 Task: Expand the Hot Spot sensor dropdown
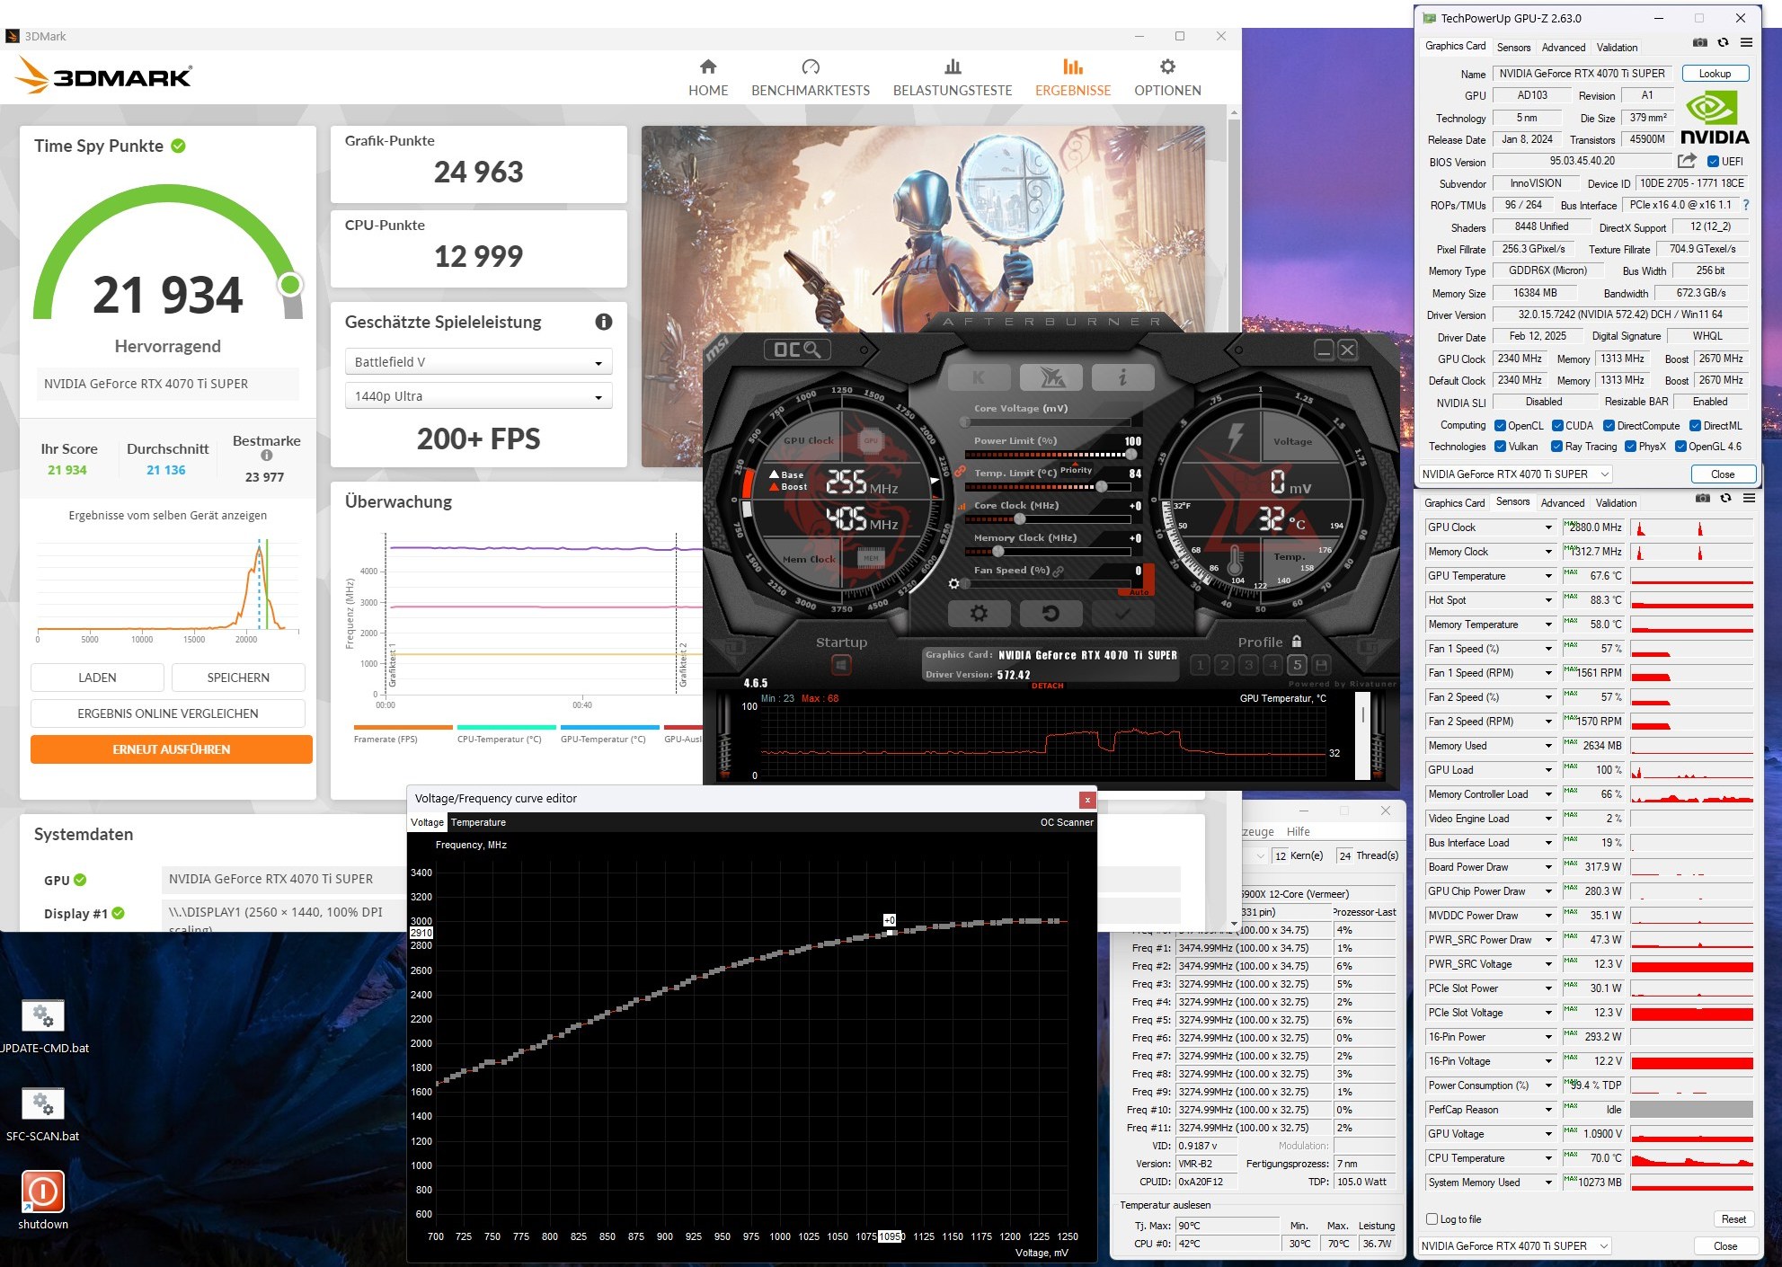point(1548,600)
